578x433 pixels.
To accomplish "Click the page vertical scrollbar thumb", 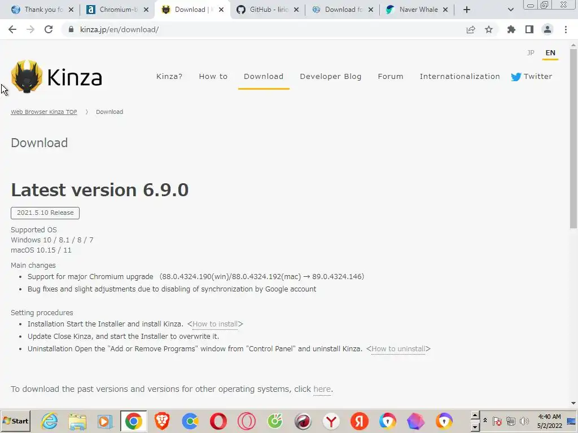I will (x=573, y=138).
